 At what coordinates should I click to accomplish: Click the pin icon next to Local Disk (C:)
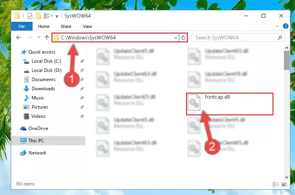pos(82,61)
